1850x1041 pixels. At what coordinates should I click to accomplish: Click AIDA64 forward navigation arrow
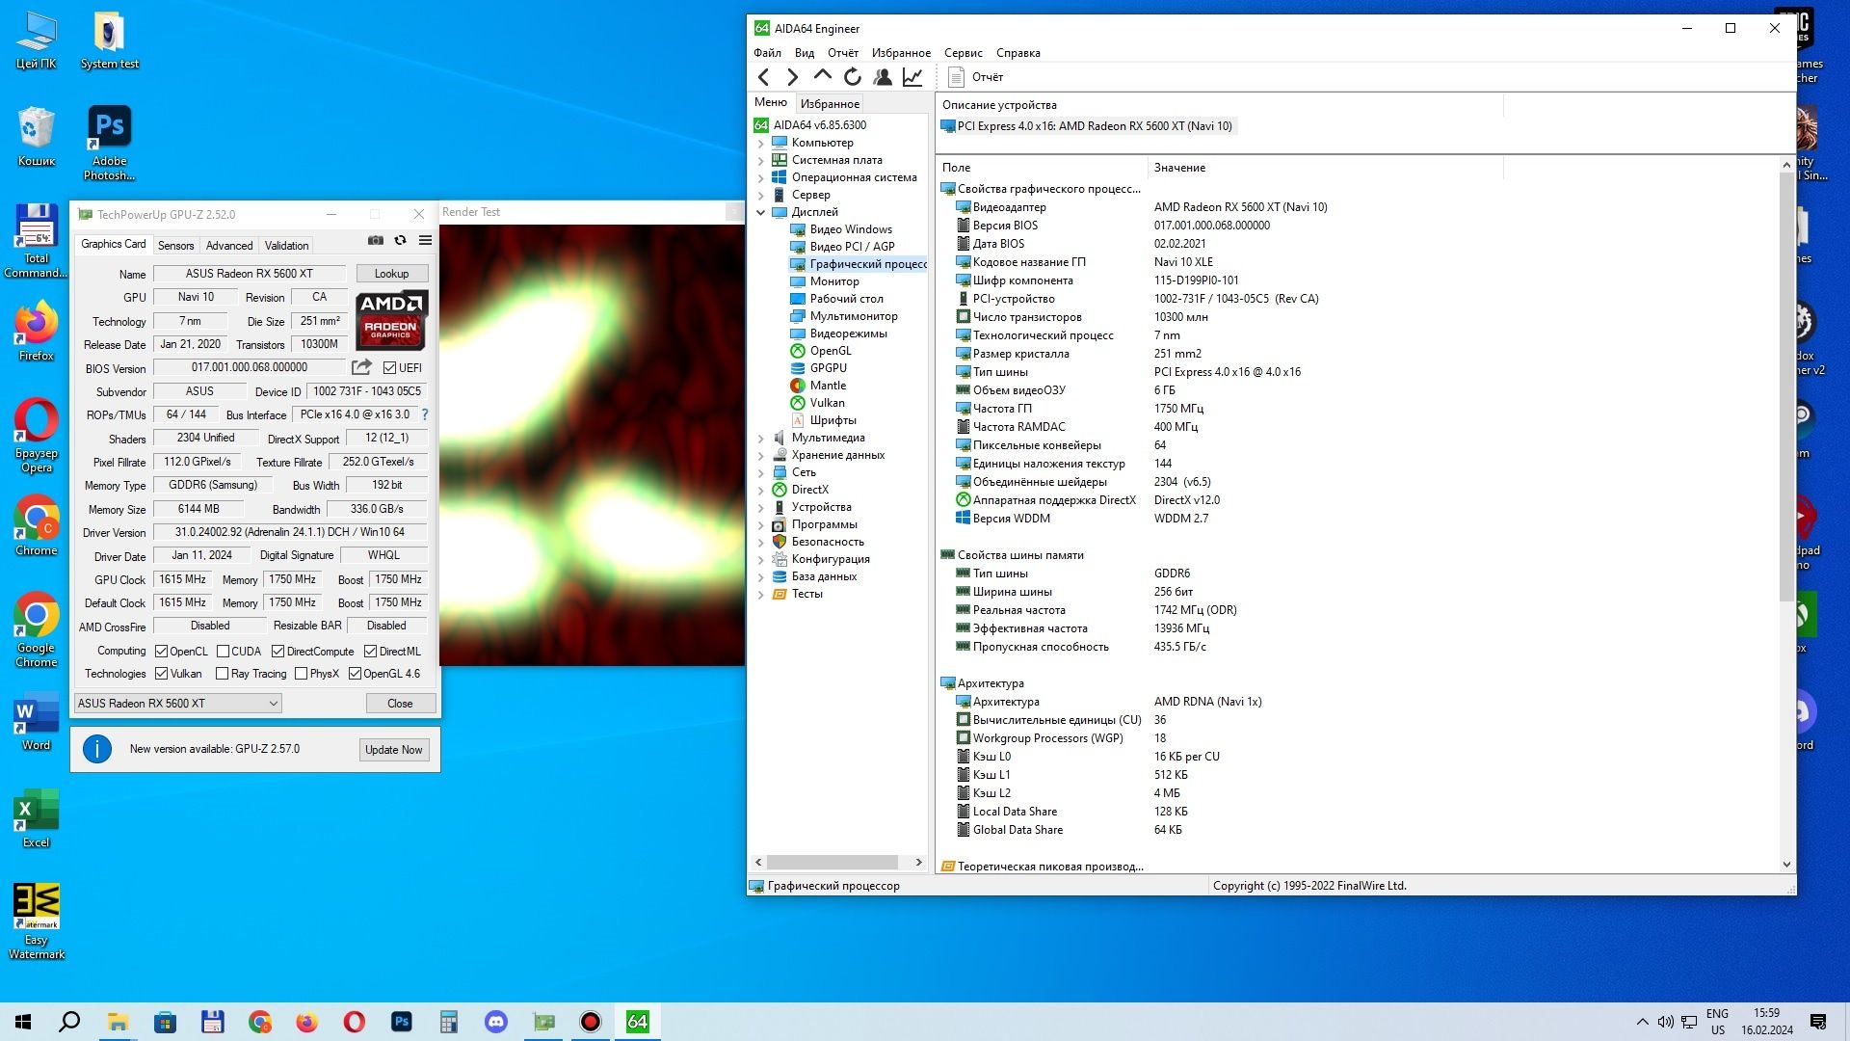point(792,77)
